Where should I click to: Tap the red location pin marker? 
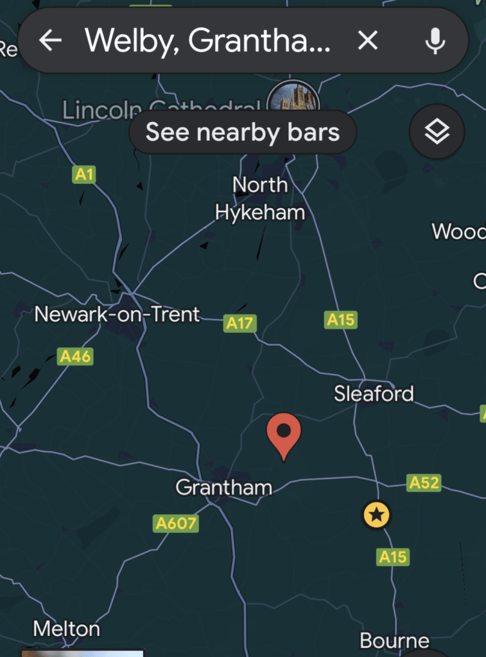pyautogui.click(x=283, y=432)
